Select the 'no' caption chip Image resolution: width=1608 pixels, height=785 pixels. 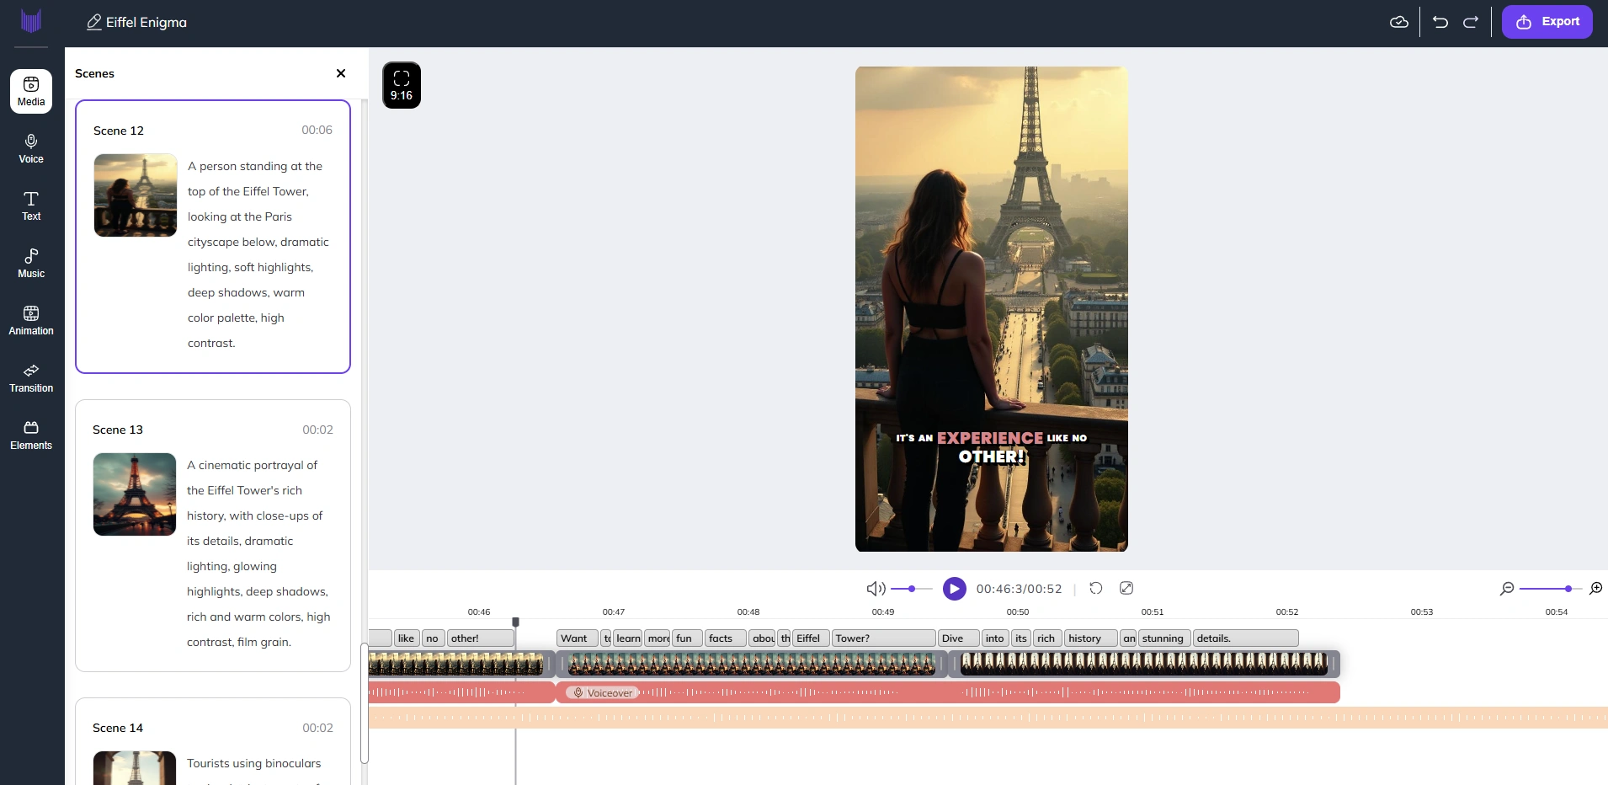coord(433,638)
